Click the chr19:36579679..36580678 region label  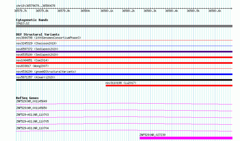point(36,6)
